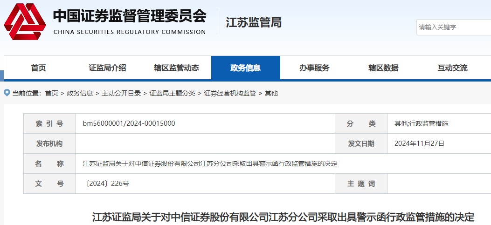Open the 互动交流 navigation tab
Viewport: 491px width, 225px height.
pyautogui.click(x=452, y=68)
